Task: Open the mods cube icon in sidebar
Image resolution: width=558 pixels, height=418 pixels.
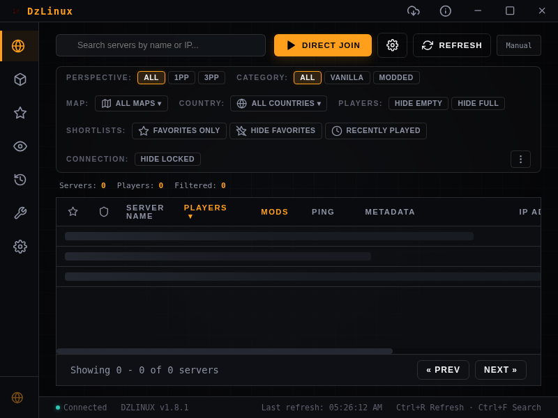Action: (20, 79)
